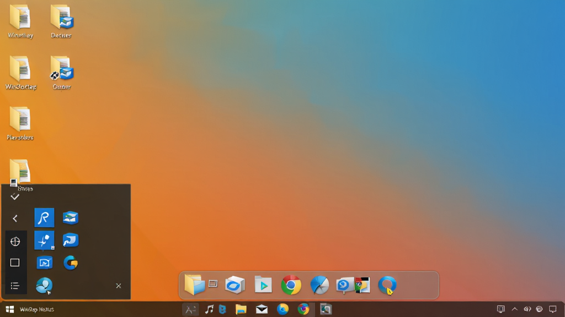This screenshot has height=317, width=565.
Task: Open the blue-yellow browser on the taskbar
Action: click(282, 309)
